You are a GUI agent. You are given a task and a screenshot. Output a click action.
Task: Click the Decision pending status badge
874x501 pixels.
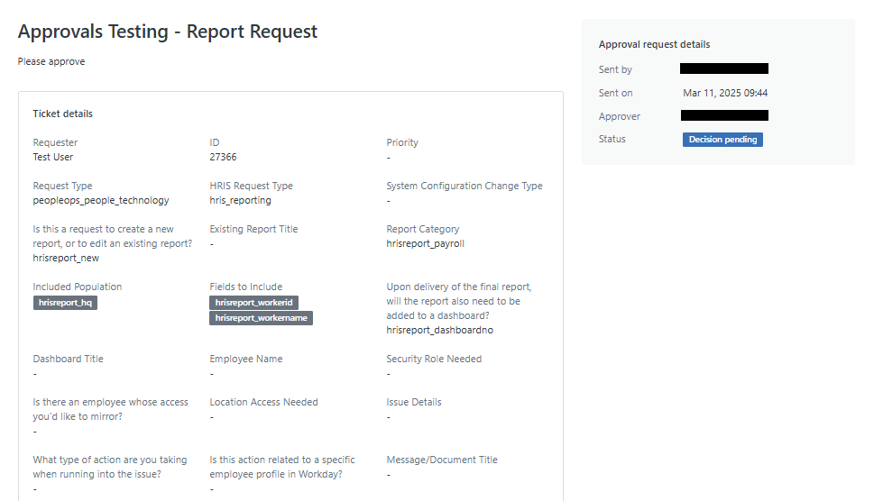(722, 140)
